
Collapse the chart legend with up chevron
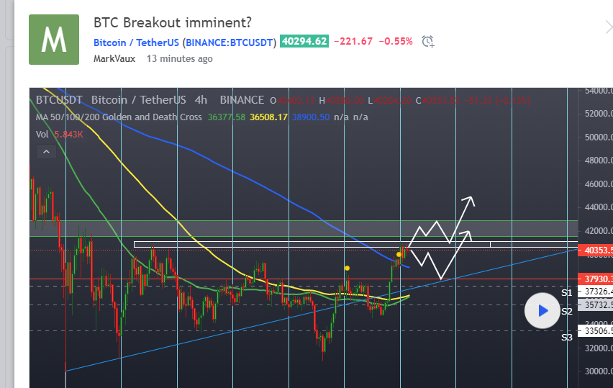point(46,152)
